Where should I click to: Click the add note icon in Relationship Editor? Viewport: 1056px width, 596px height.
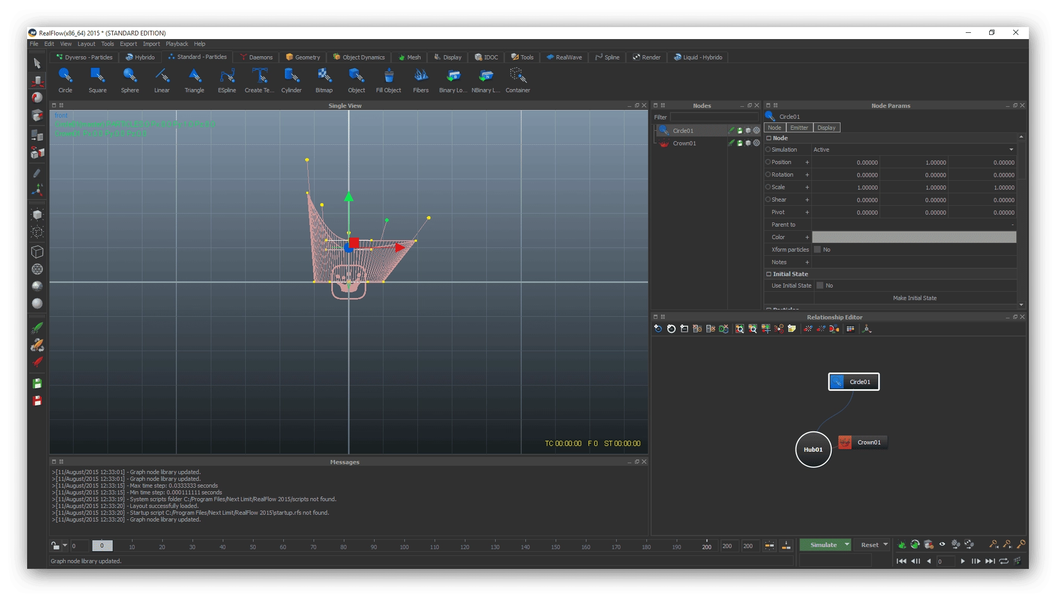click(792, 329)
